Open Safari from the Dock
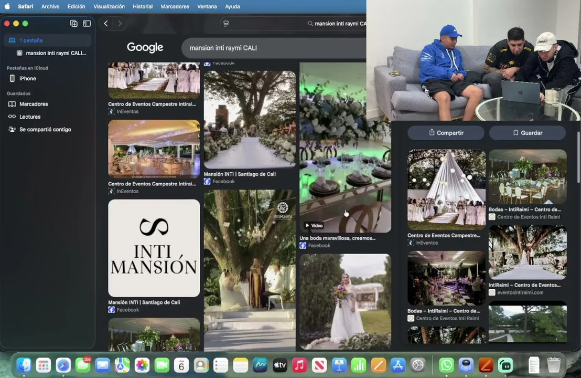This screenshot has height=378, width=581. click(x=63, y=365)
